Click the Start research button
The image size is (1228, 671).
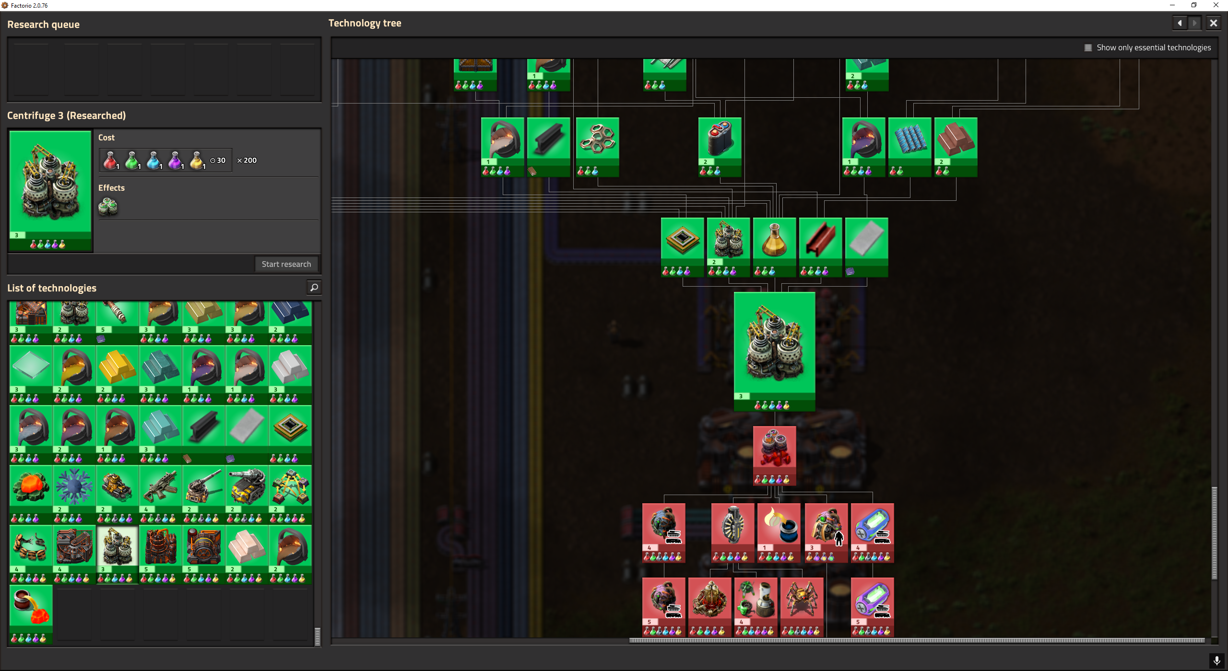[x=286, y=264]
